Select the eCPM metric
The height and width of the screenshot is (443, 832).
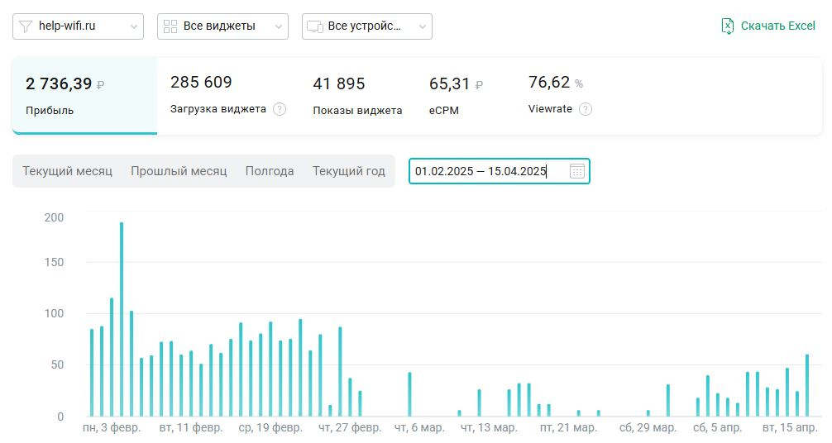click(x=444, y=111)
